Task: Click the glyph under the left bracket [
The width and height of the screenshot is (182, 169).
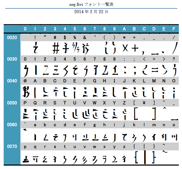Action: (136, 114)
